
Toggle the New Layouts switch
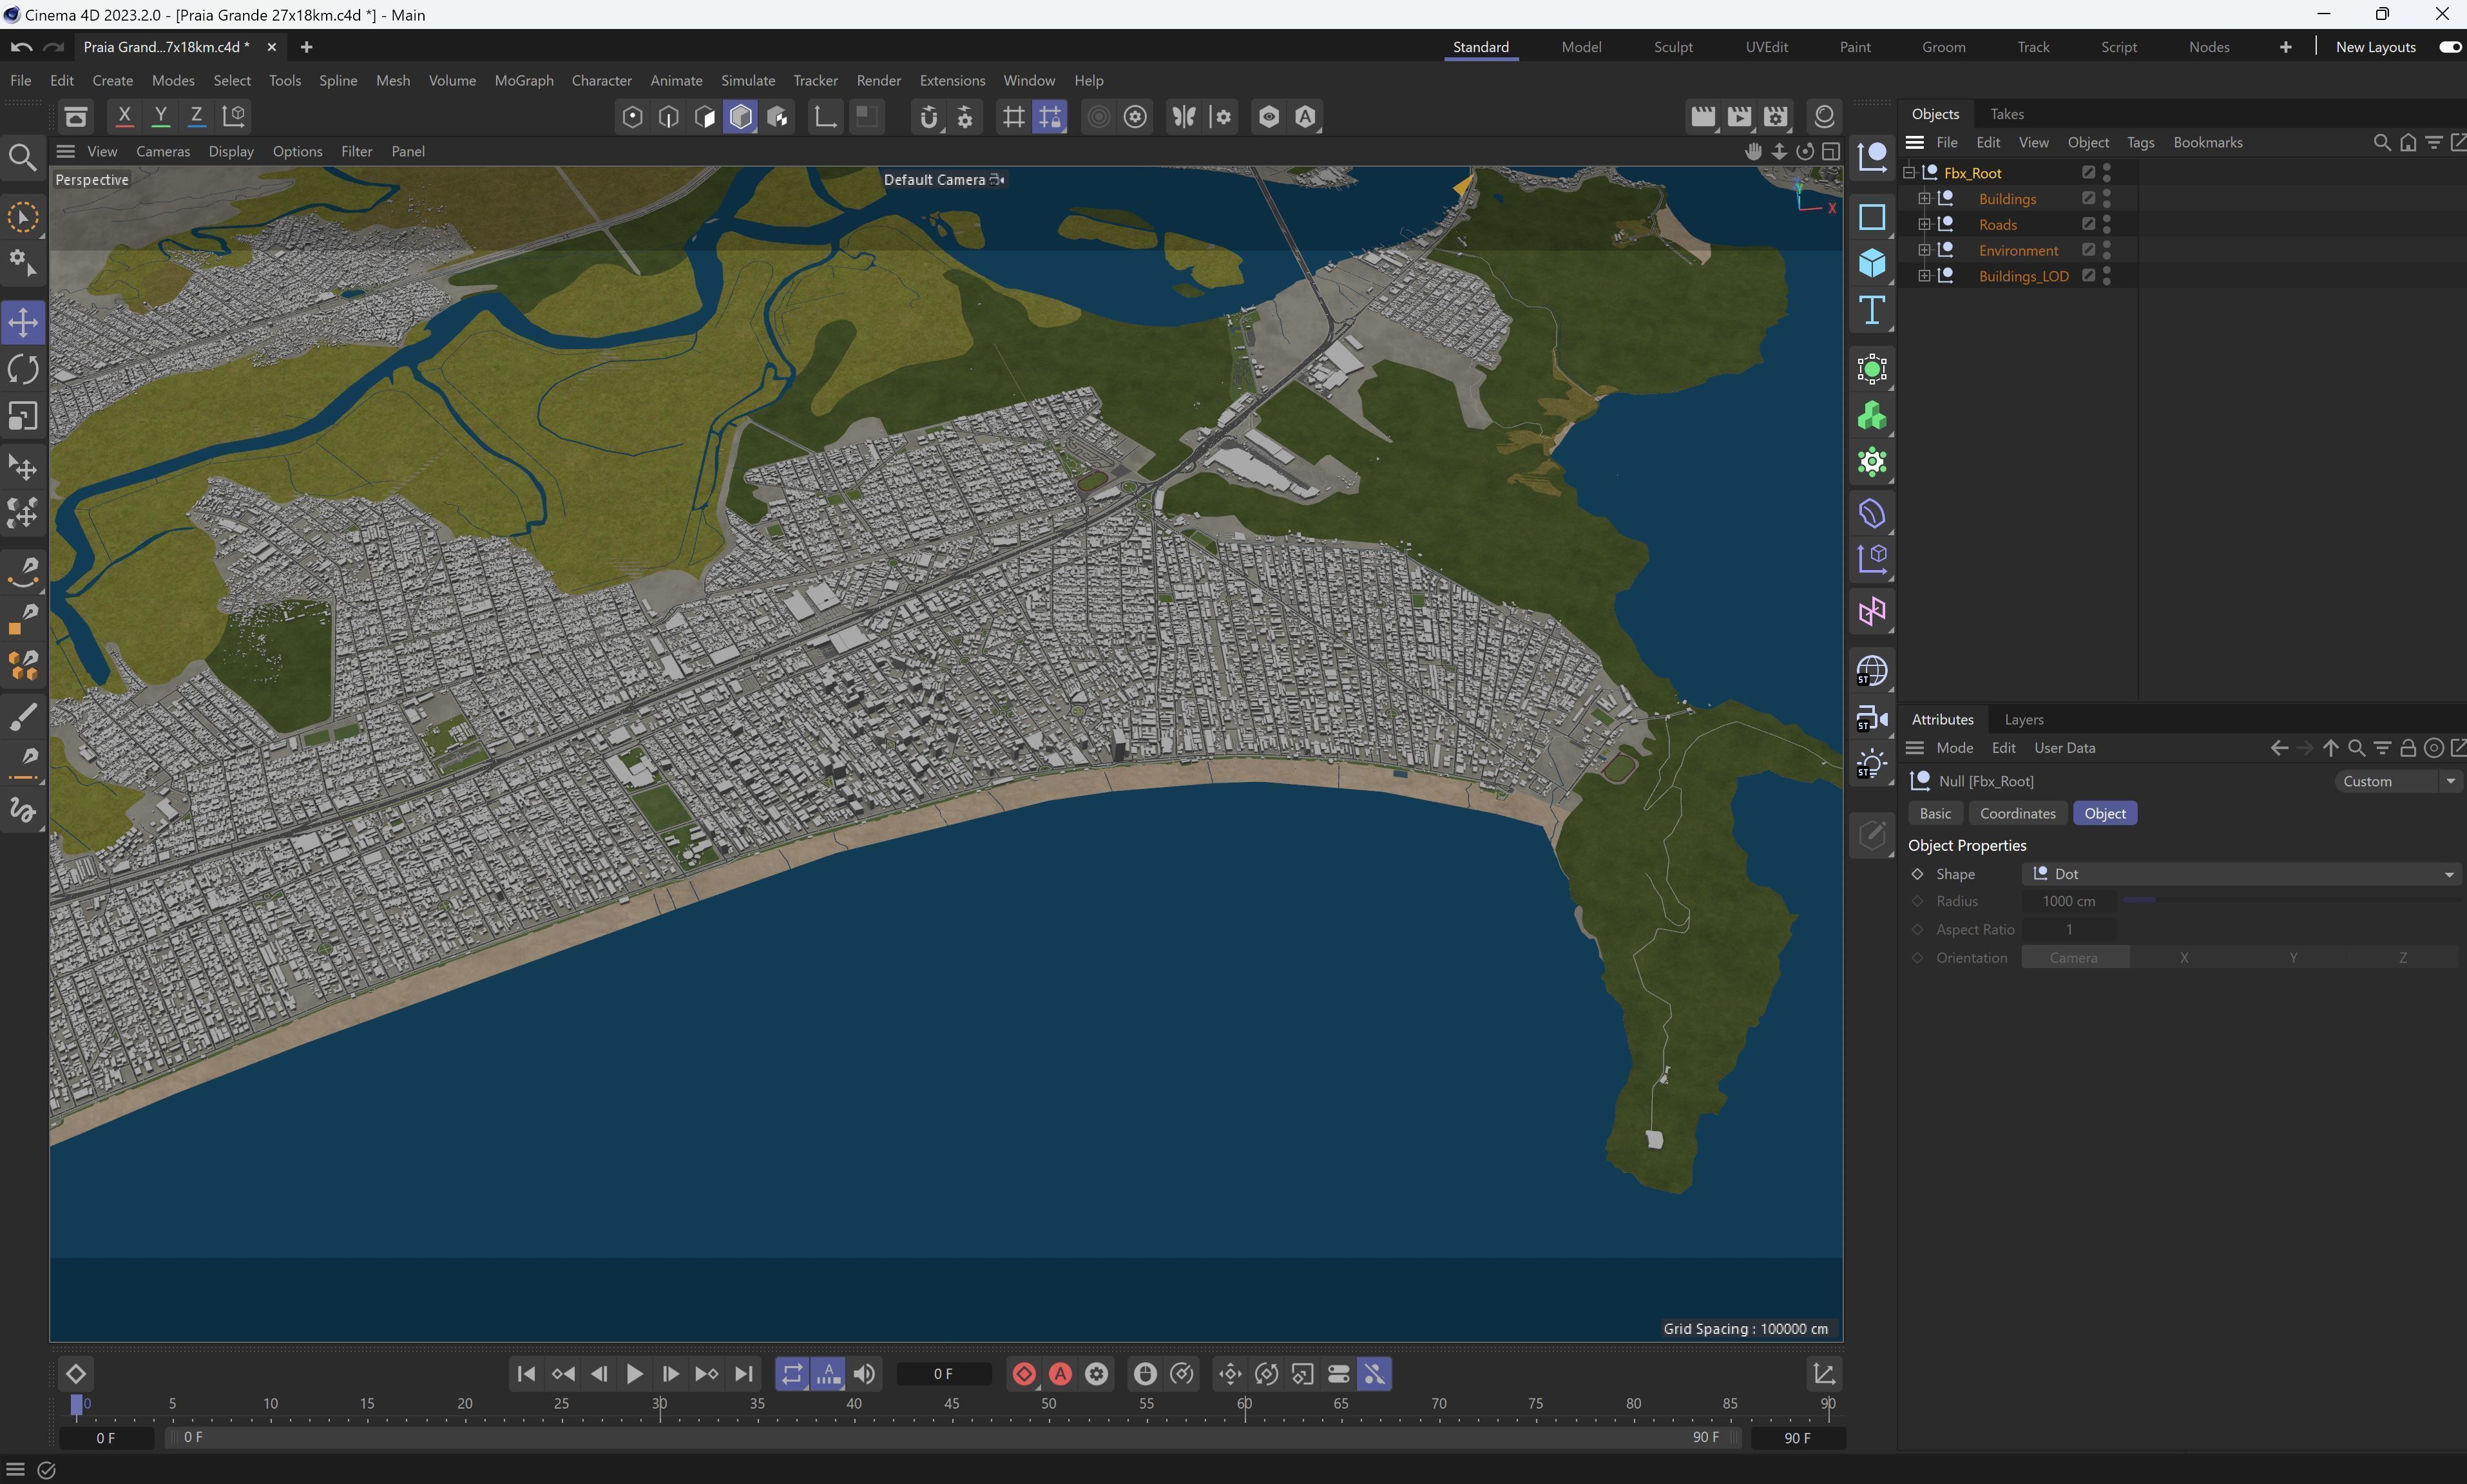(x=2450, y=47)
